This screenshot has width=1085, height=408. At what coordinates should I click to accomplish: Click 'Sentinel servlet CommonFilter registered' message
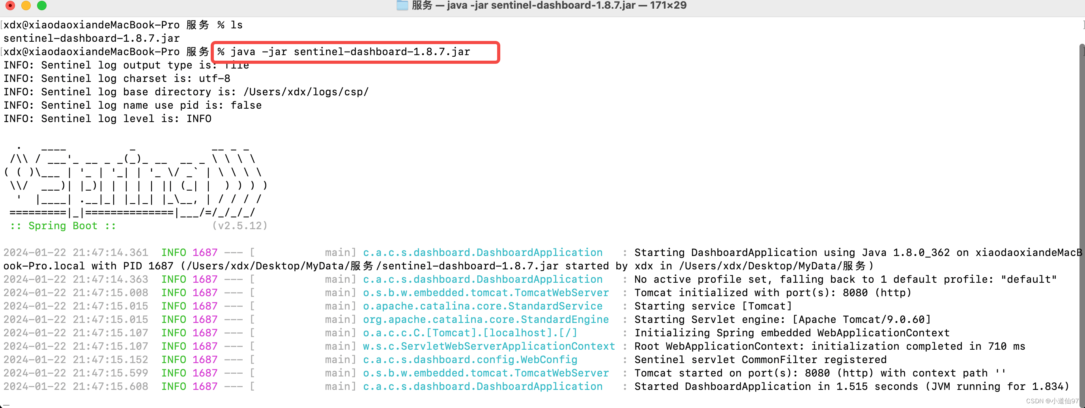tap(760, 360)
